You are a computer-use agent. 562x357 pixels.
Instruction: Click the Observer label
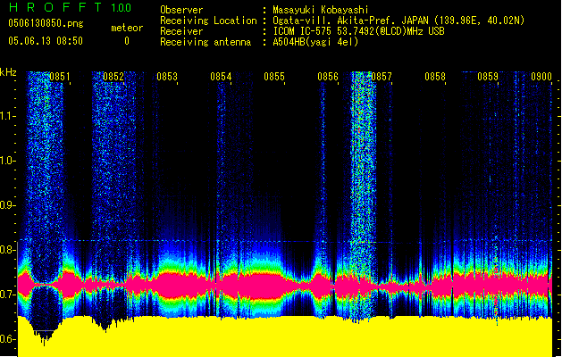(x=181, y=10)
